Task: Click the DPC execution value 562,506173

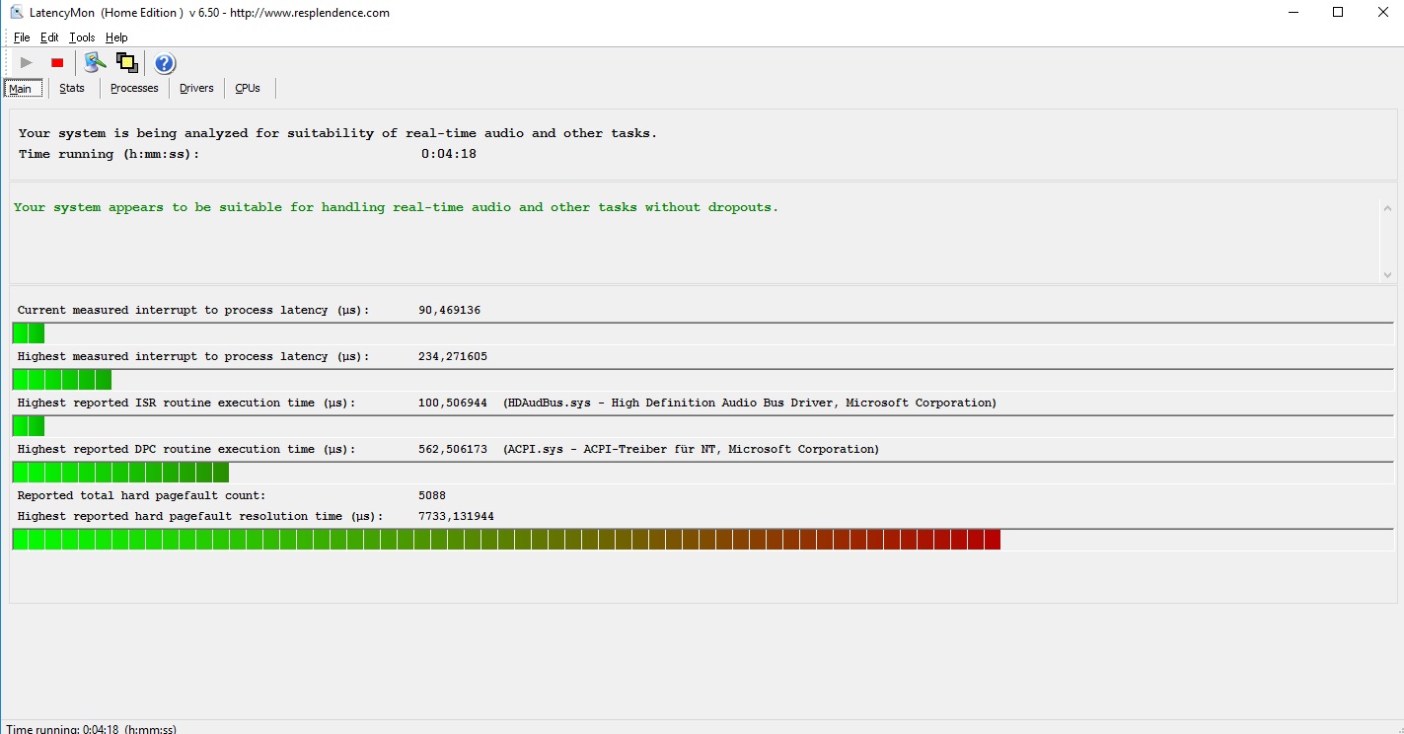Action: [x=453, y=449]
